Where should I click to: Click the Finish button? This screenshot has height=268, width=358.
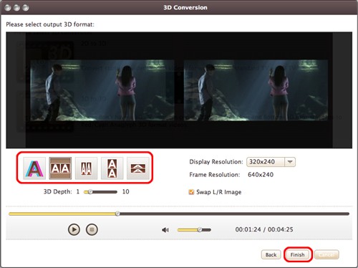(298, 254)
